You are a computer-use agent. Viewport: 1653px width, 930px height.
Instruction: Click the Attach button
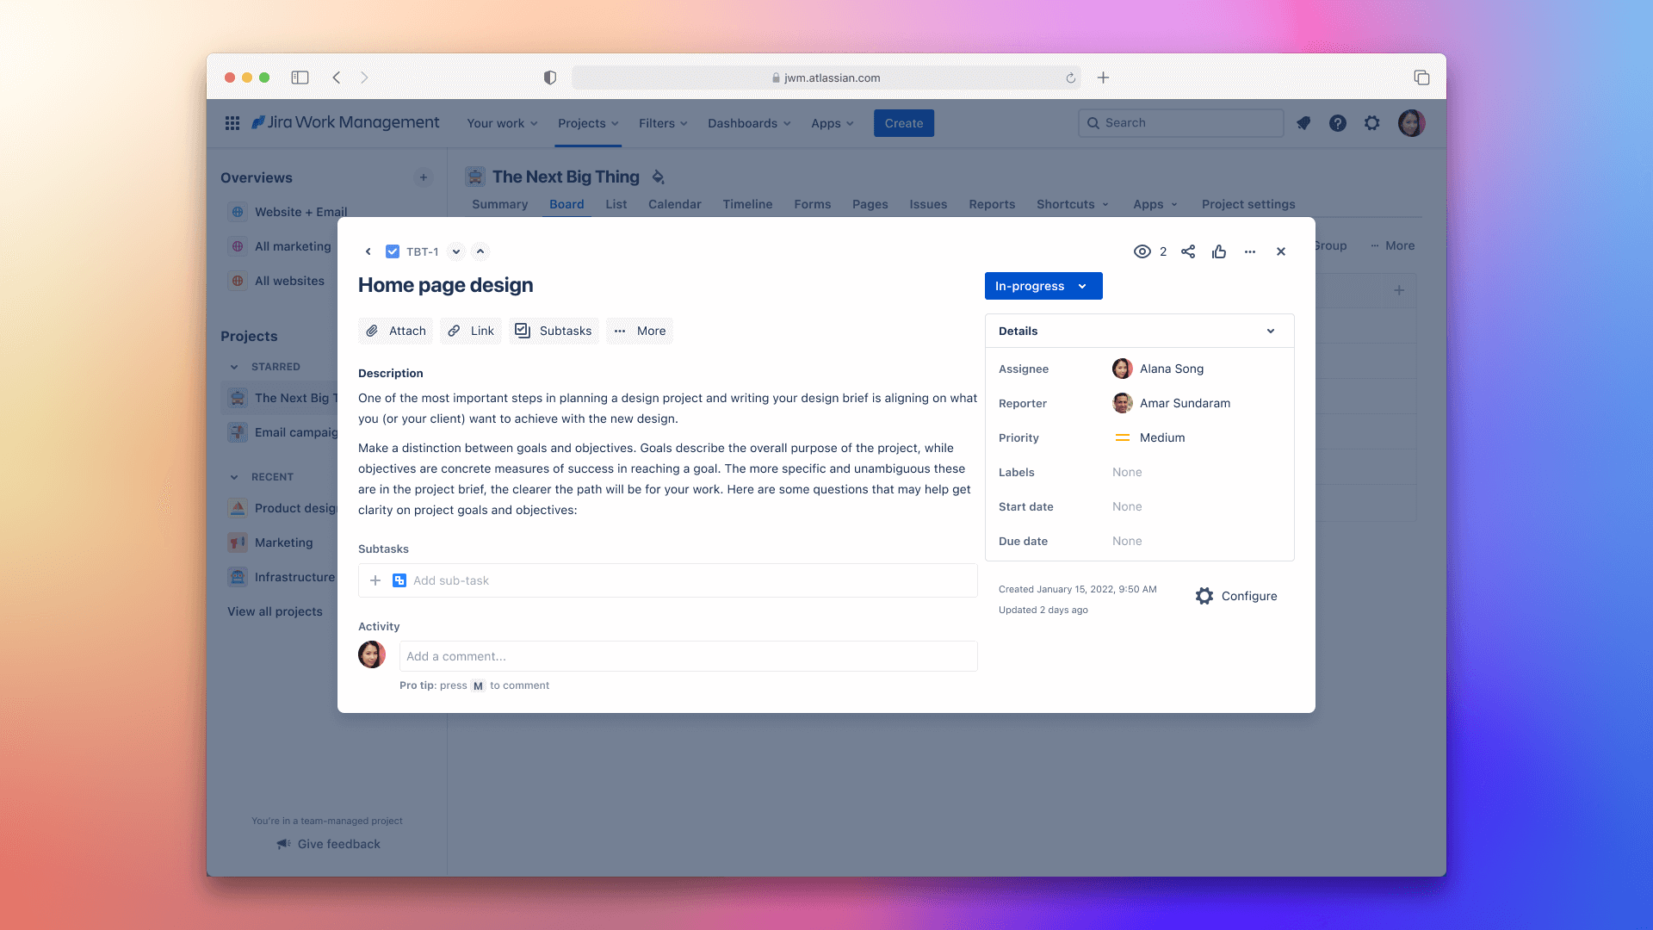pyautogui.click(x=396, y=331)
